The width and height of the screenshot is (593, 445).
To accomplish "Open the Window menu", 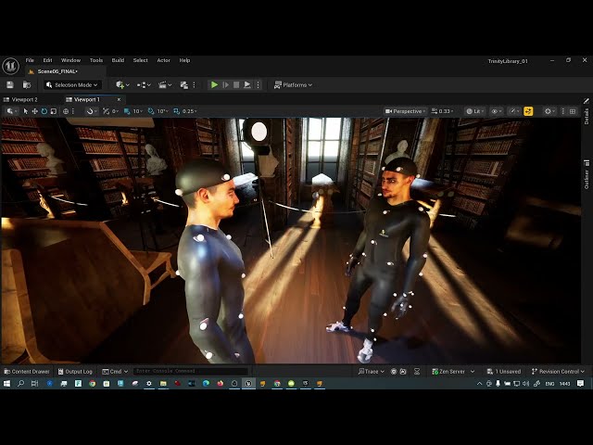I will coord(70,60).
